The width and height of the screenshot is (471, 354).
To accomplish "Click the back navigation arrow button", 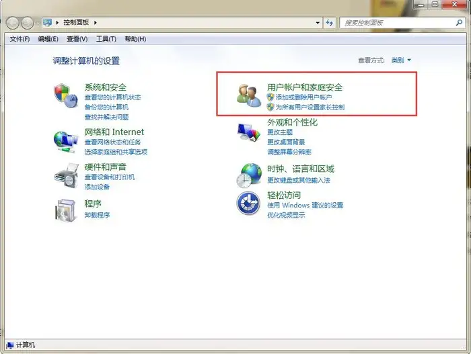I will (13, 23).
